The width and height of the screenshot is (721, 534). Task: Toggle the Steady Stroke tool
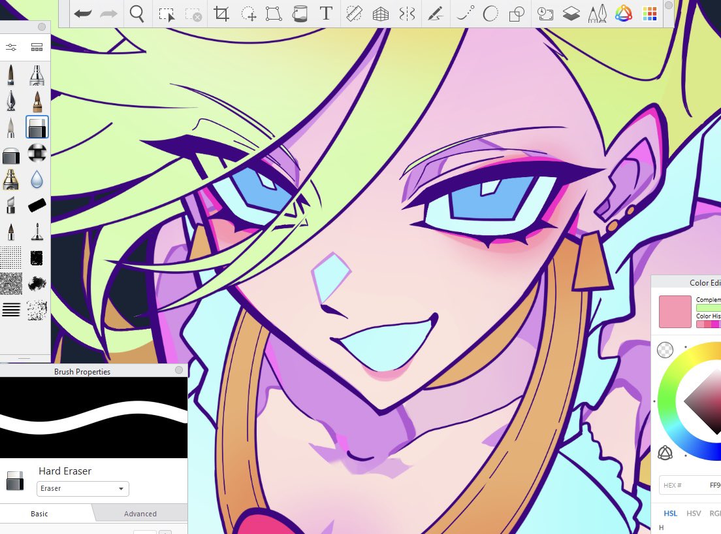[x=465, y=14]
